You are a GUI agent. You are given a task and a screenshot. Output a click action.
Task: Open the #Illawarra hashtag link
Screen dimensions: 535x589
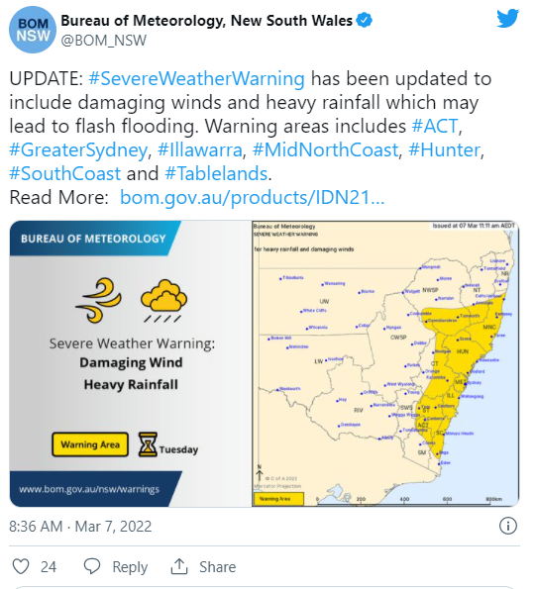pos(200,149)
